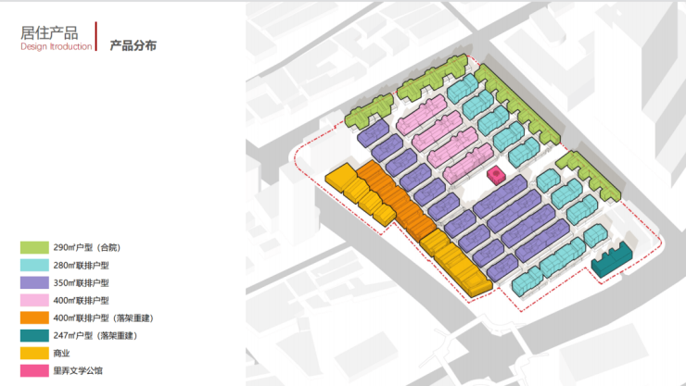Click the purple 350㎡ legend swatch
The width and height of the screenshot is (686, 386).
pos(34,282)
